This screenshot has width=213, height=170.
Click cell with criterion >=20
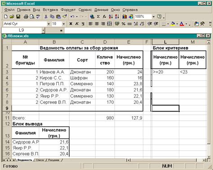[165, 72]
